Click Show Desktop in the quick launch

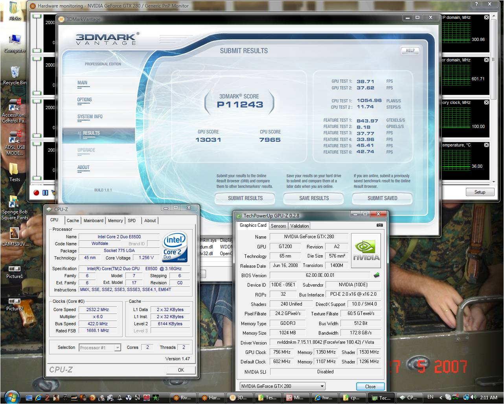coord(29,398)
